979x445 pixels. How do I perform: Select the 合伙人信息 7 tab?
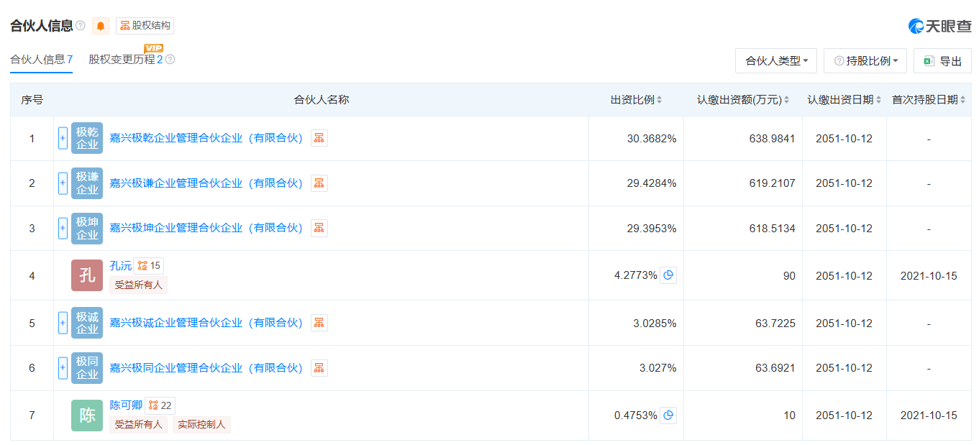pos(41,60)
